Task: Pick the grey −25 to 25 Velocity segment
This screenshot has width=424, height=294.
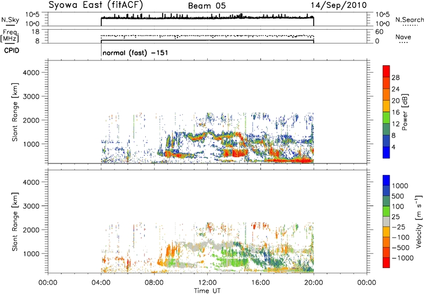Action: (386, 221)
